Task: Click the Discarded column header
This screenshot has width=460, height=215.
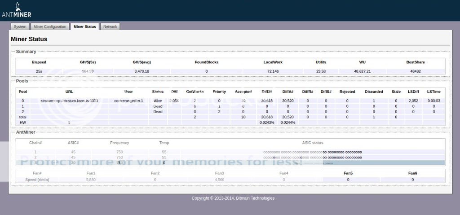Action: click(374, 92)
